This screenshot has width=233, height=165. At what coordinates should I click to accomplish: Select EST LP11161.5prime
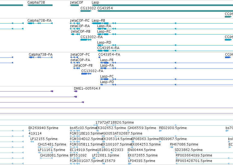coord(51,150)
